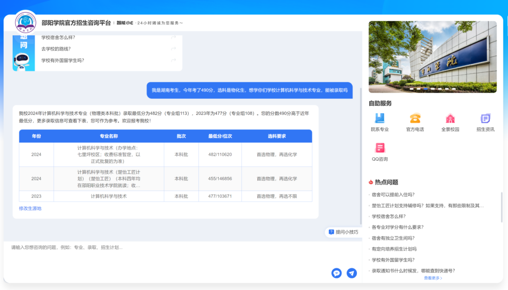
Task: Click the 官方电话 telephone icon
Action: pos(415,118)
